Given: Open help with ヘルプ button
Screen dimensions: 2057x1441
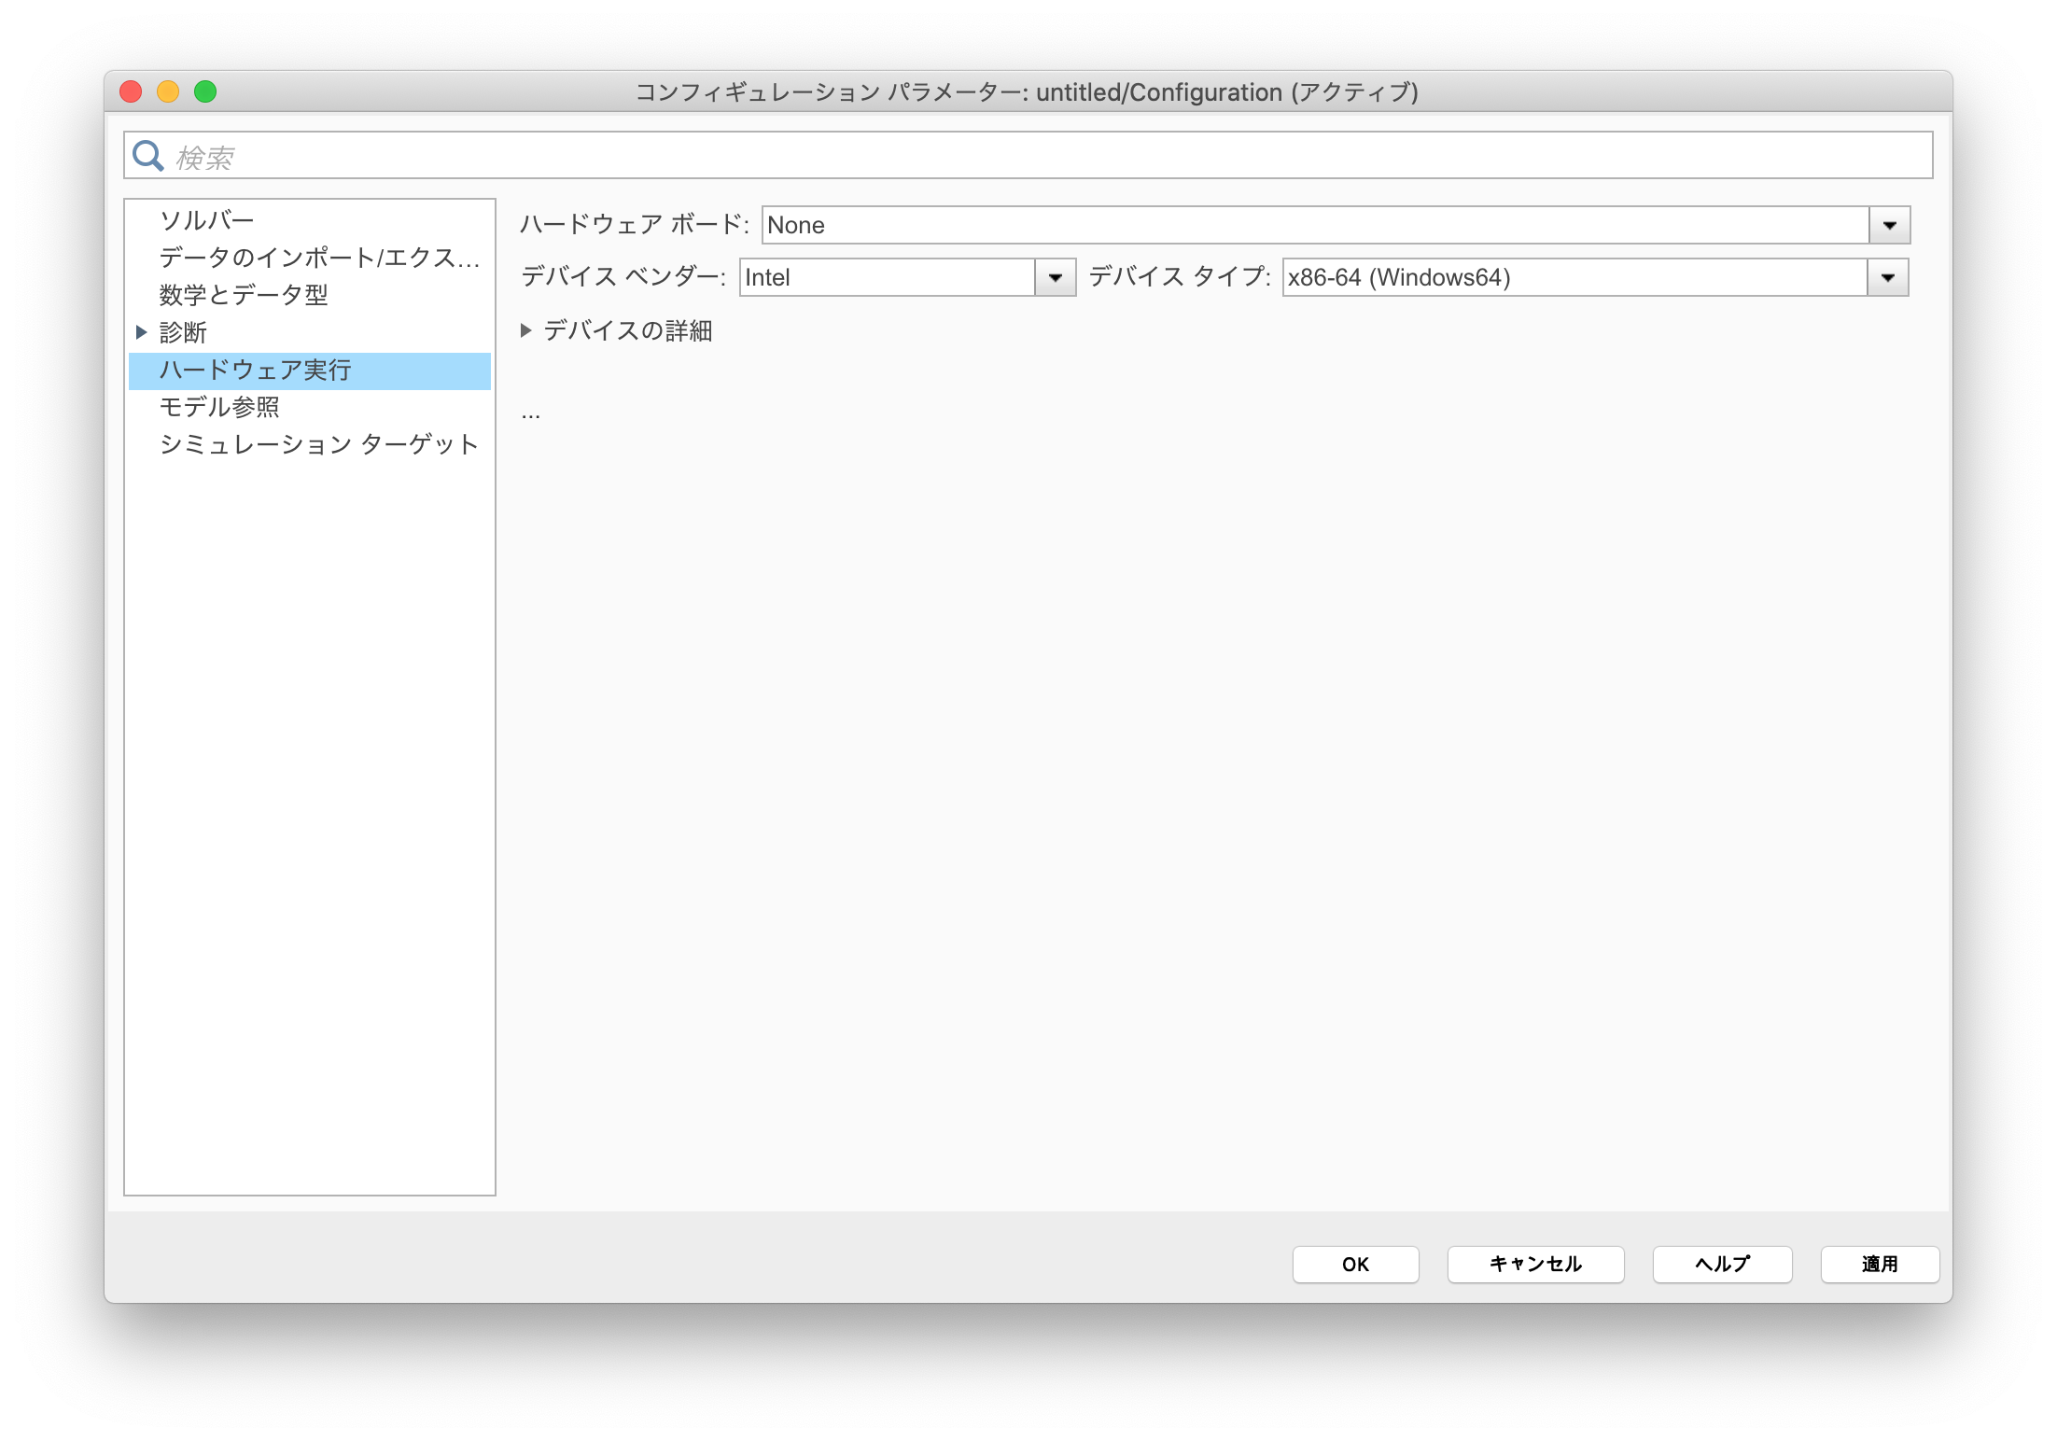Looking at the screenshot, I should (1722, 1264).
